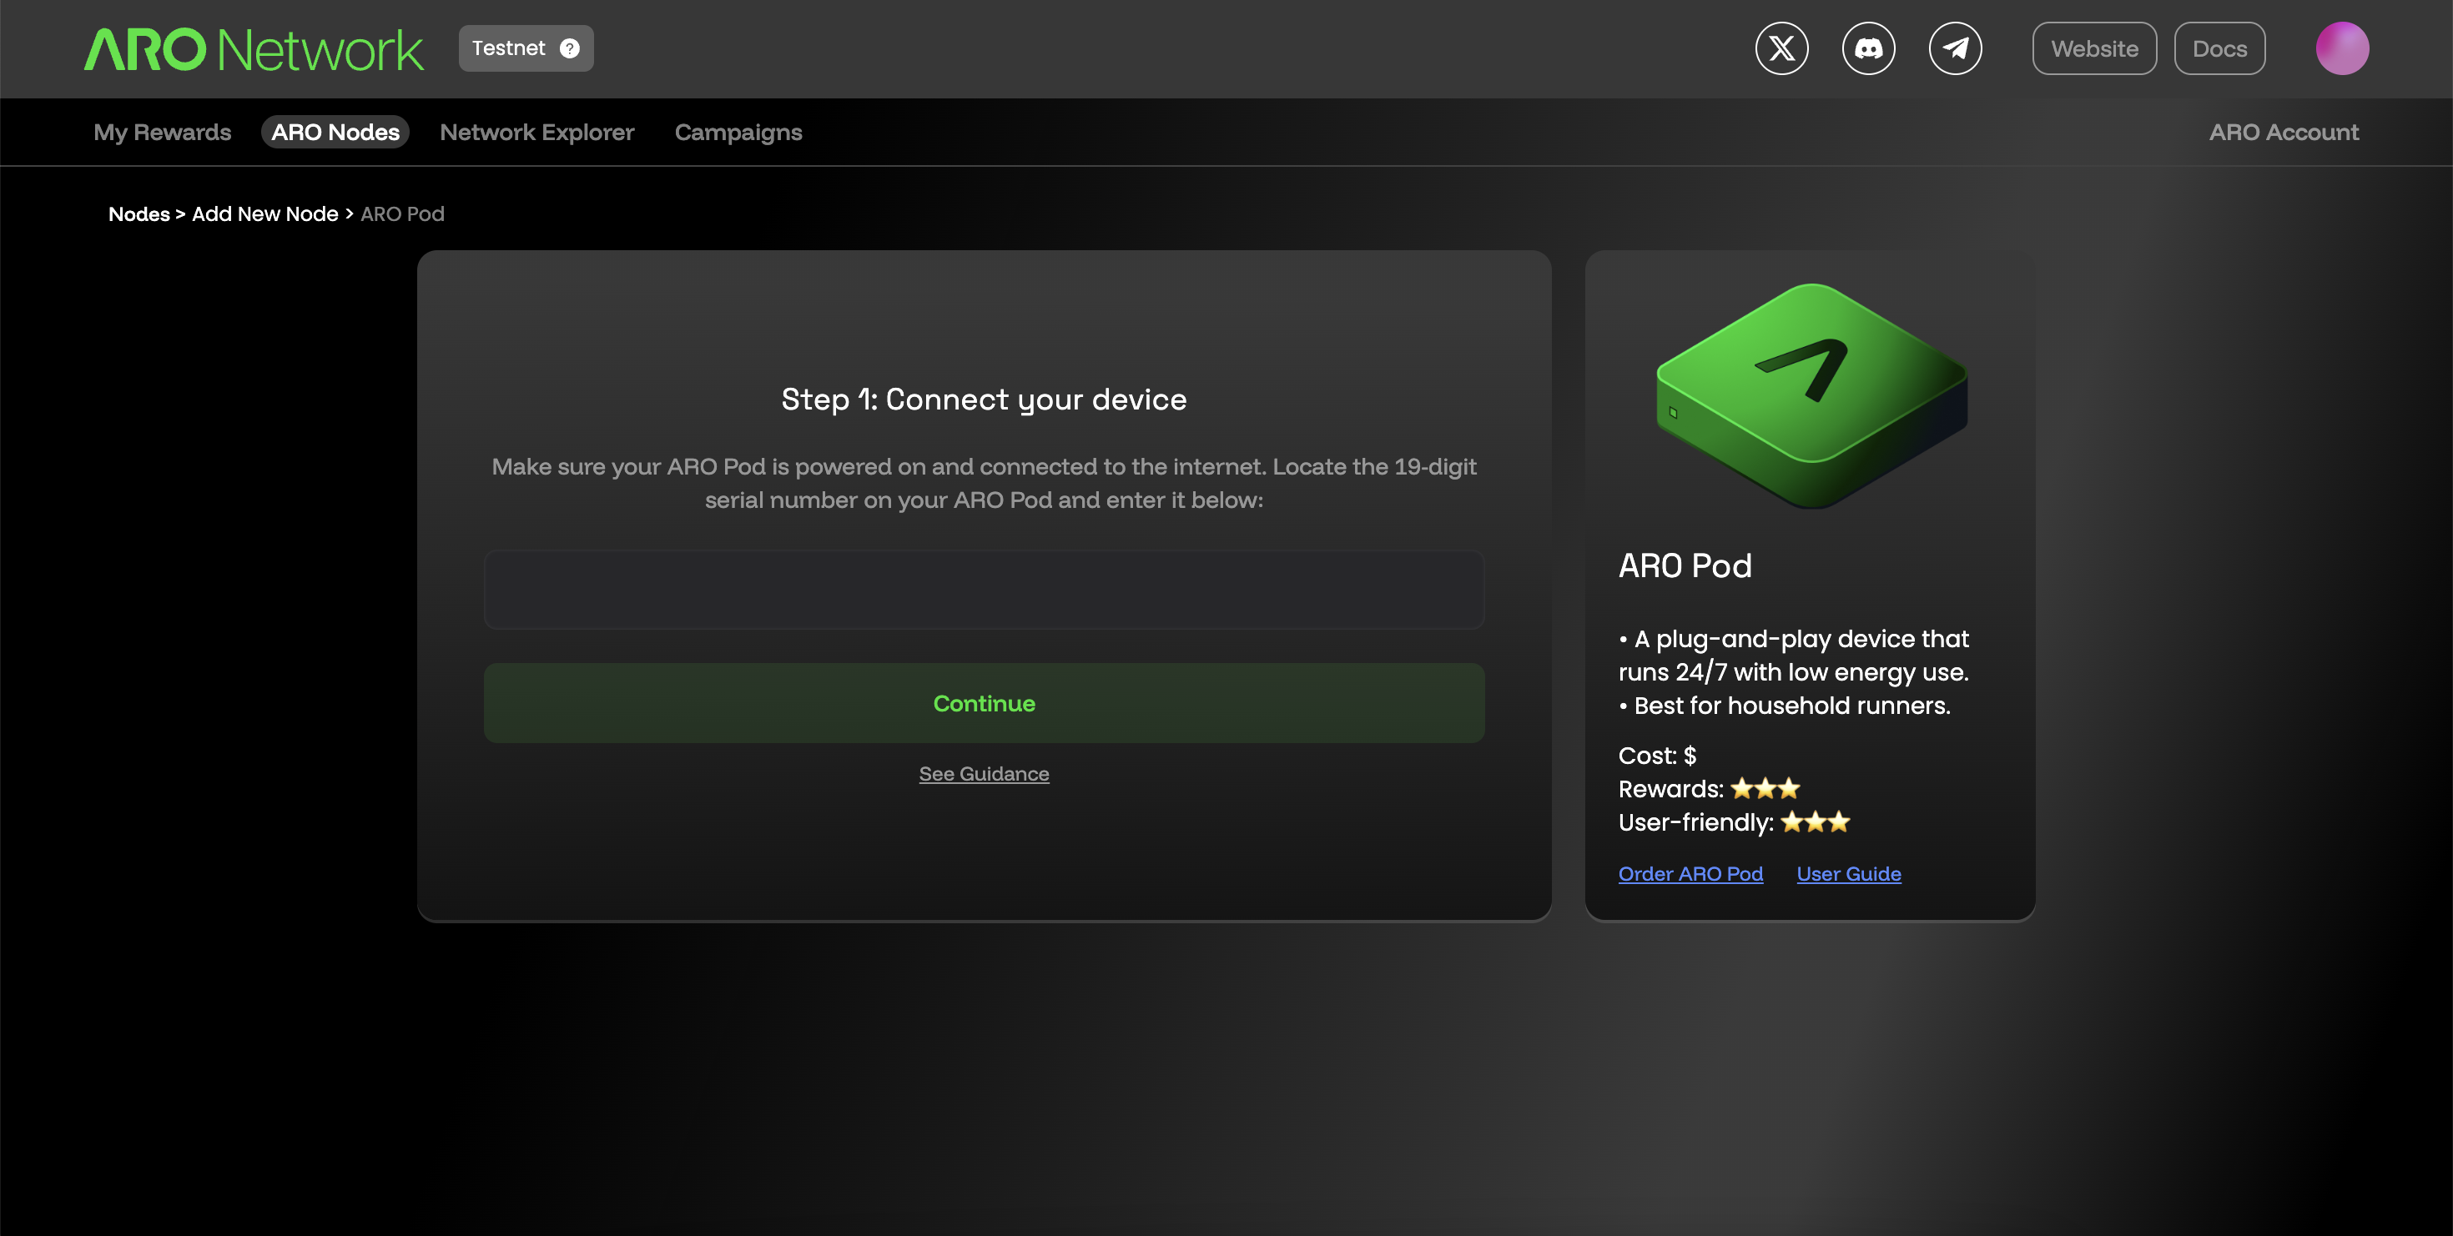
Task: Focus the serial number input field
Action: [983, 589]
